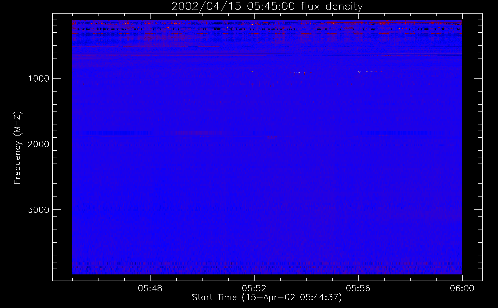Click the '05:52' time tick label

254,289
